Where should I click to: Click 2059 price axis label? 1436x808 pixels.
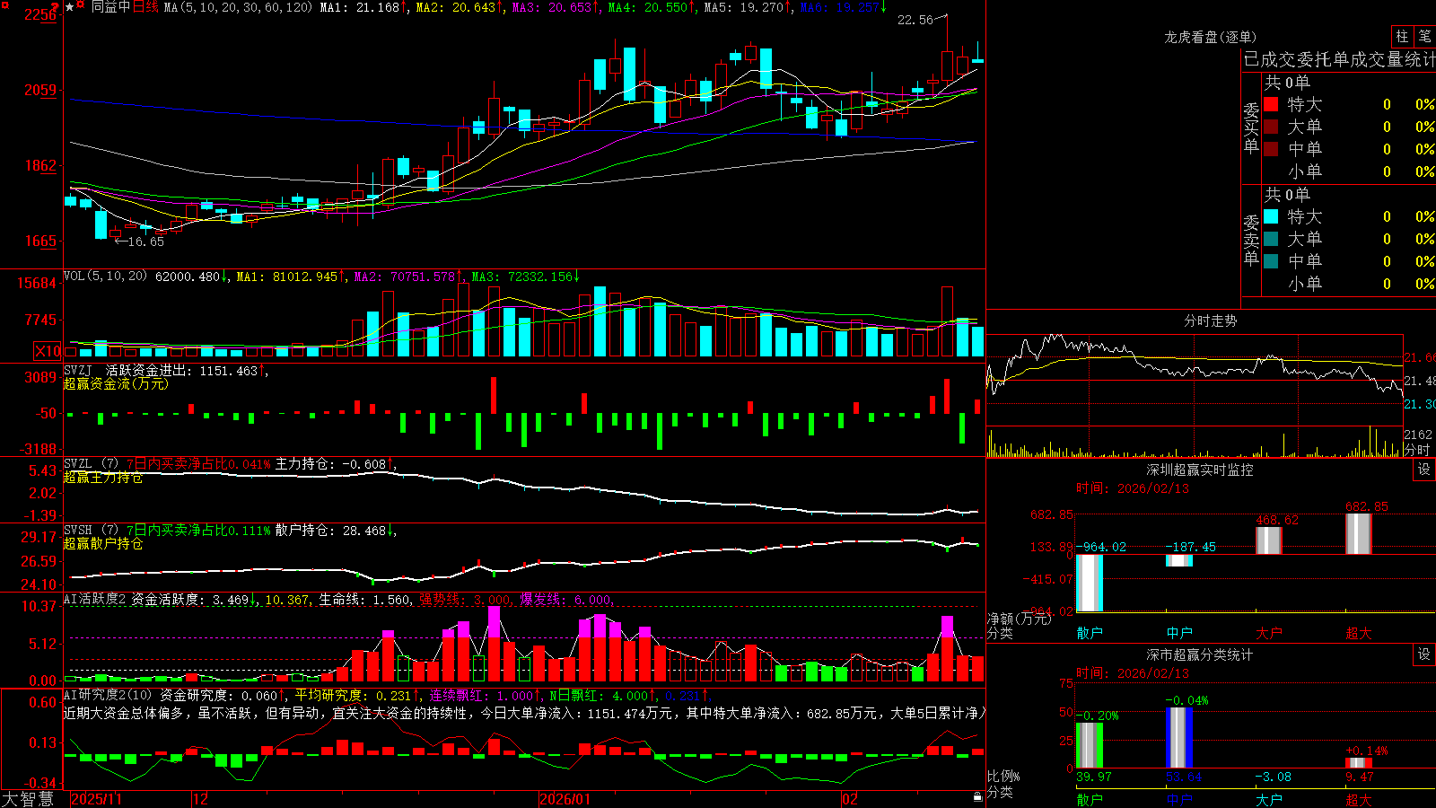(40, 90)
